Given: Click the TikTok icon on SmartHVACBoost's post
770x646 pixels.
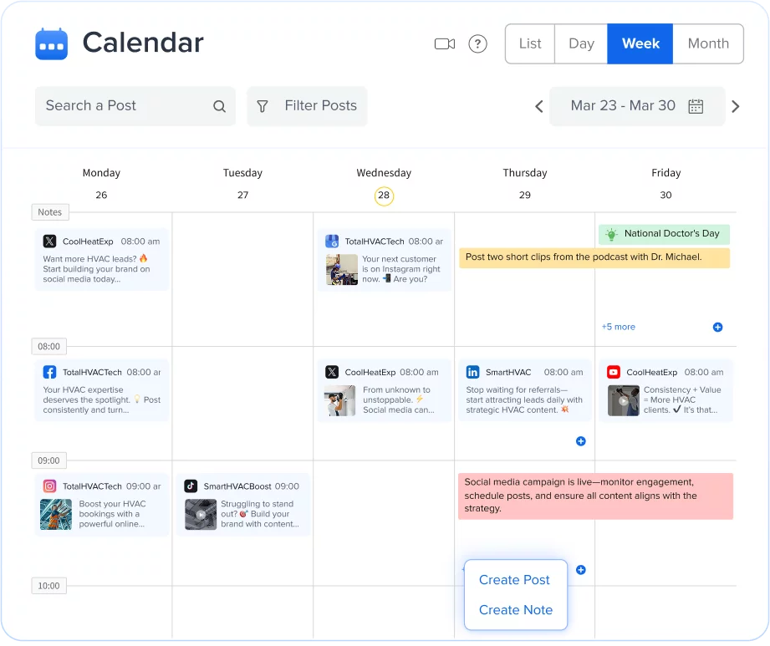Looking at the screenshot, I should coord(191,486).
